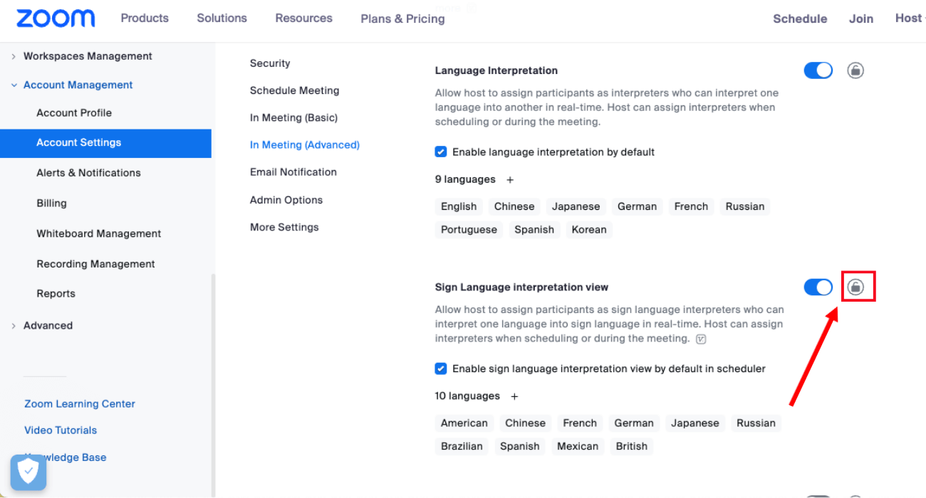This screenshot has width=926, height=498.
Task: Add a language with plus next to 9 languages
Action: click(x=510, y=180)
